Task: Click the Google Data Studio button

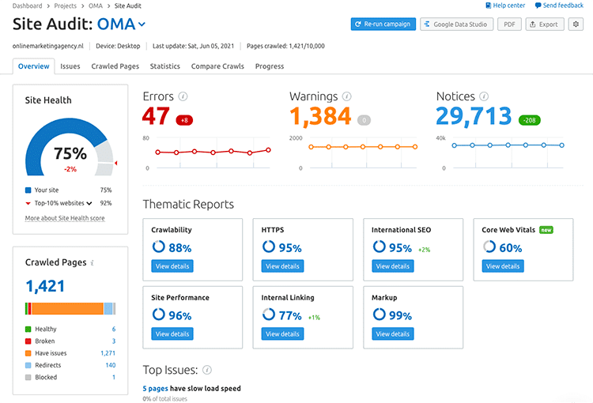Action: (x=457, y=24)
